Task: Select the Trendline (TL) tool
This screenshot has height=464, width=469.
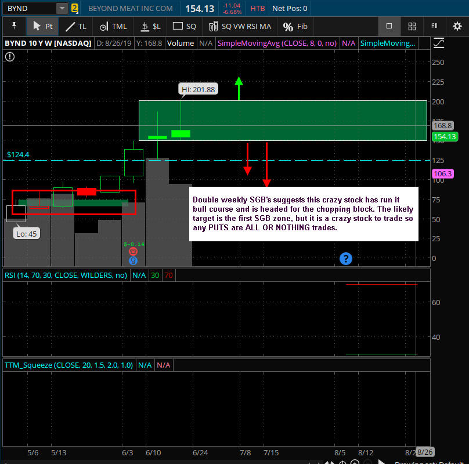Action: (75, 27)
